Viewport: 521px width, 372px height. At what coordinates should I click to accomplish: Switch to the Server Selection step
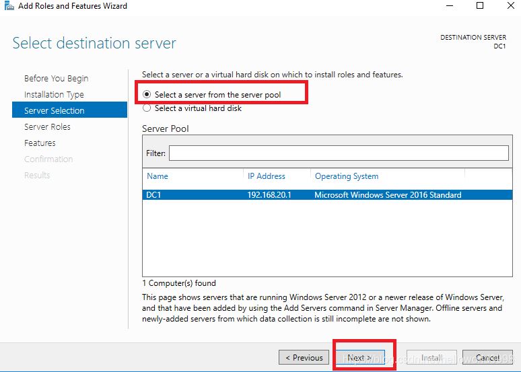pyautogui.click(x=55, y=111)
